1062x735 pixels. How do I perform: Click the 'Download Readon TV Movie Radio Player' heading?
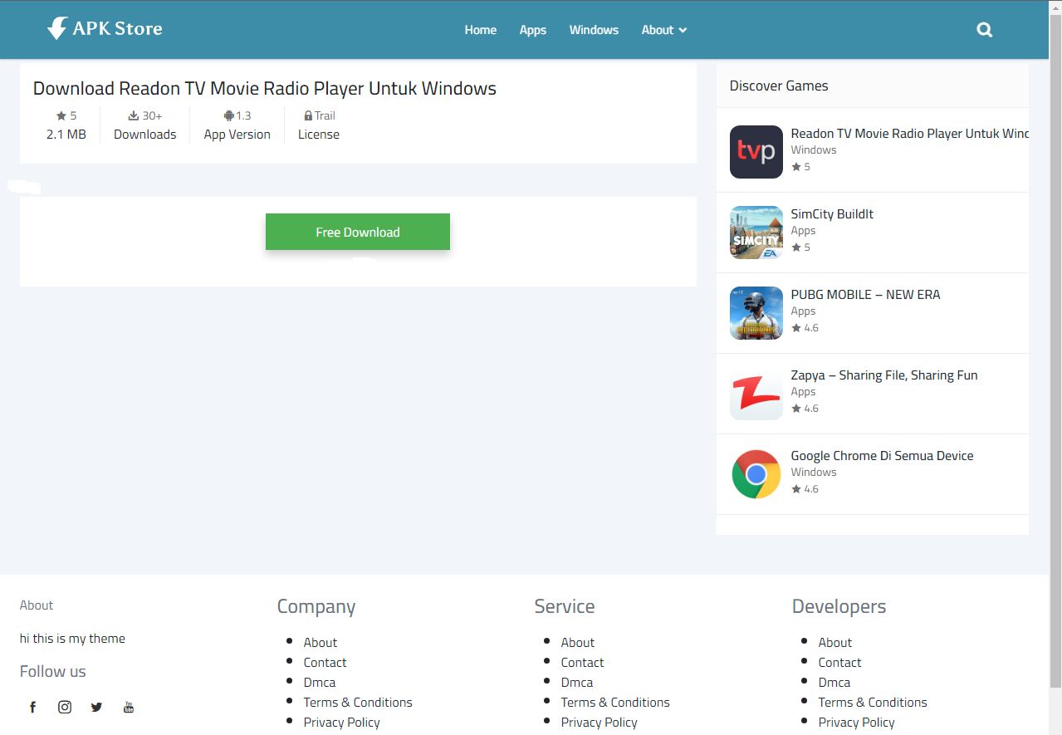click(265, 89)
